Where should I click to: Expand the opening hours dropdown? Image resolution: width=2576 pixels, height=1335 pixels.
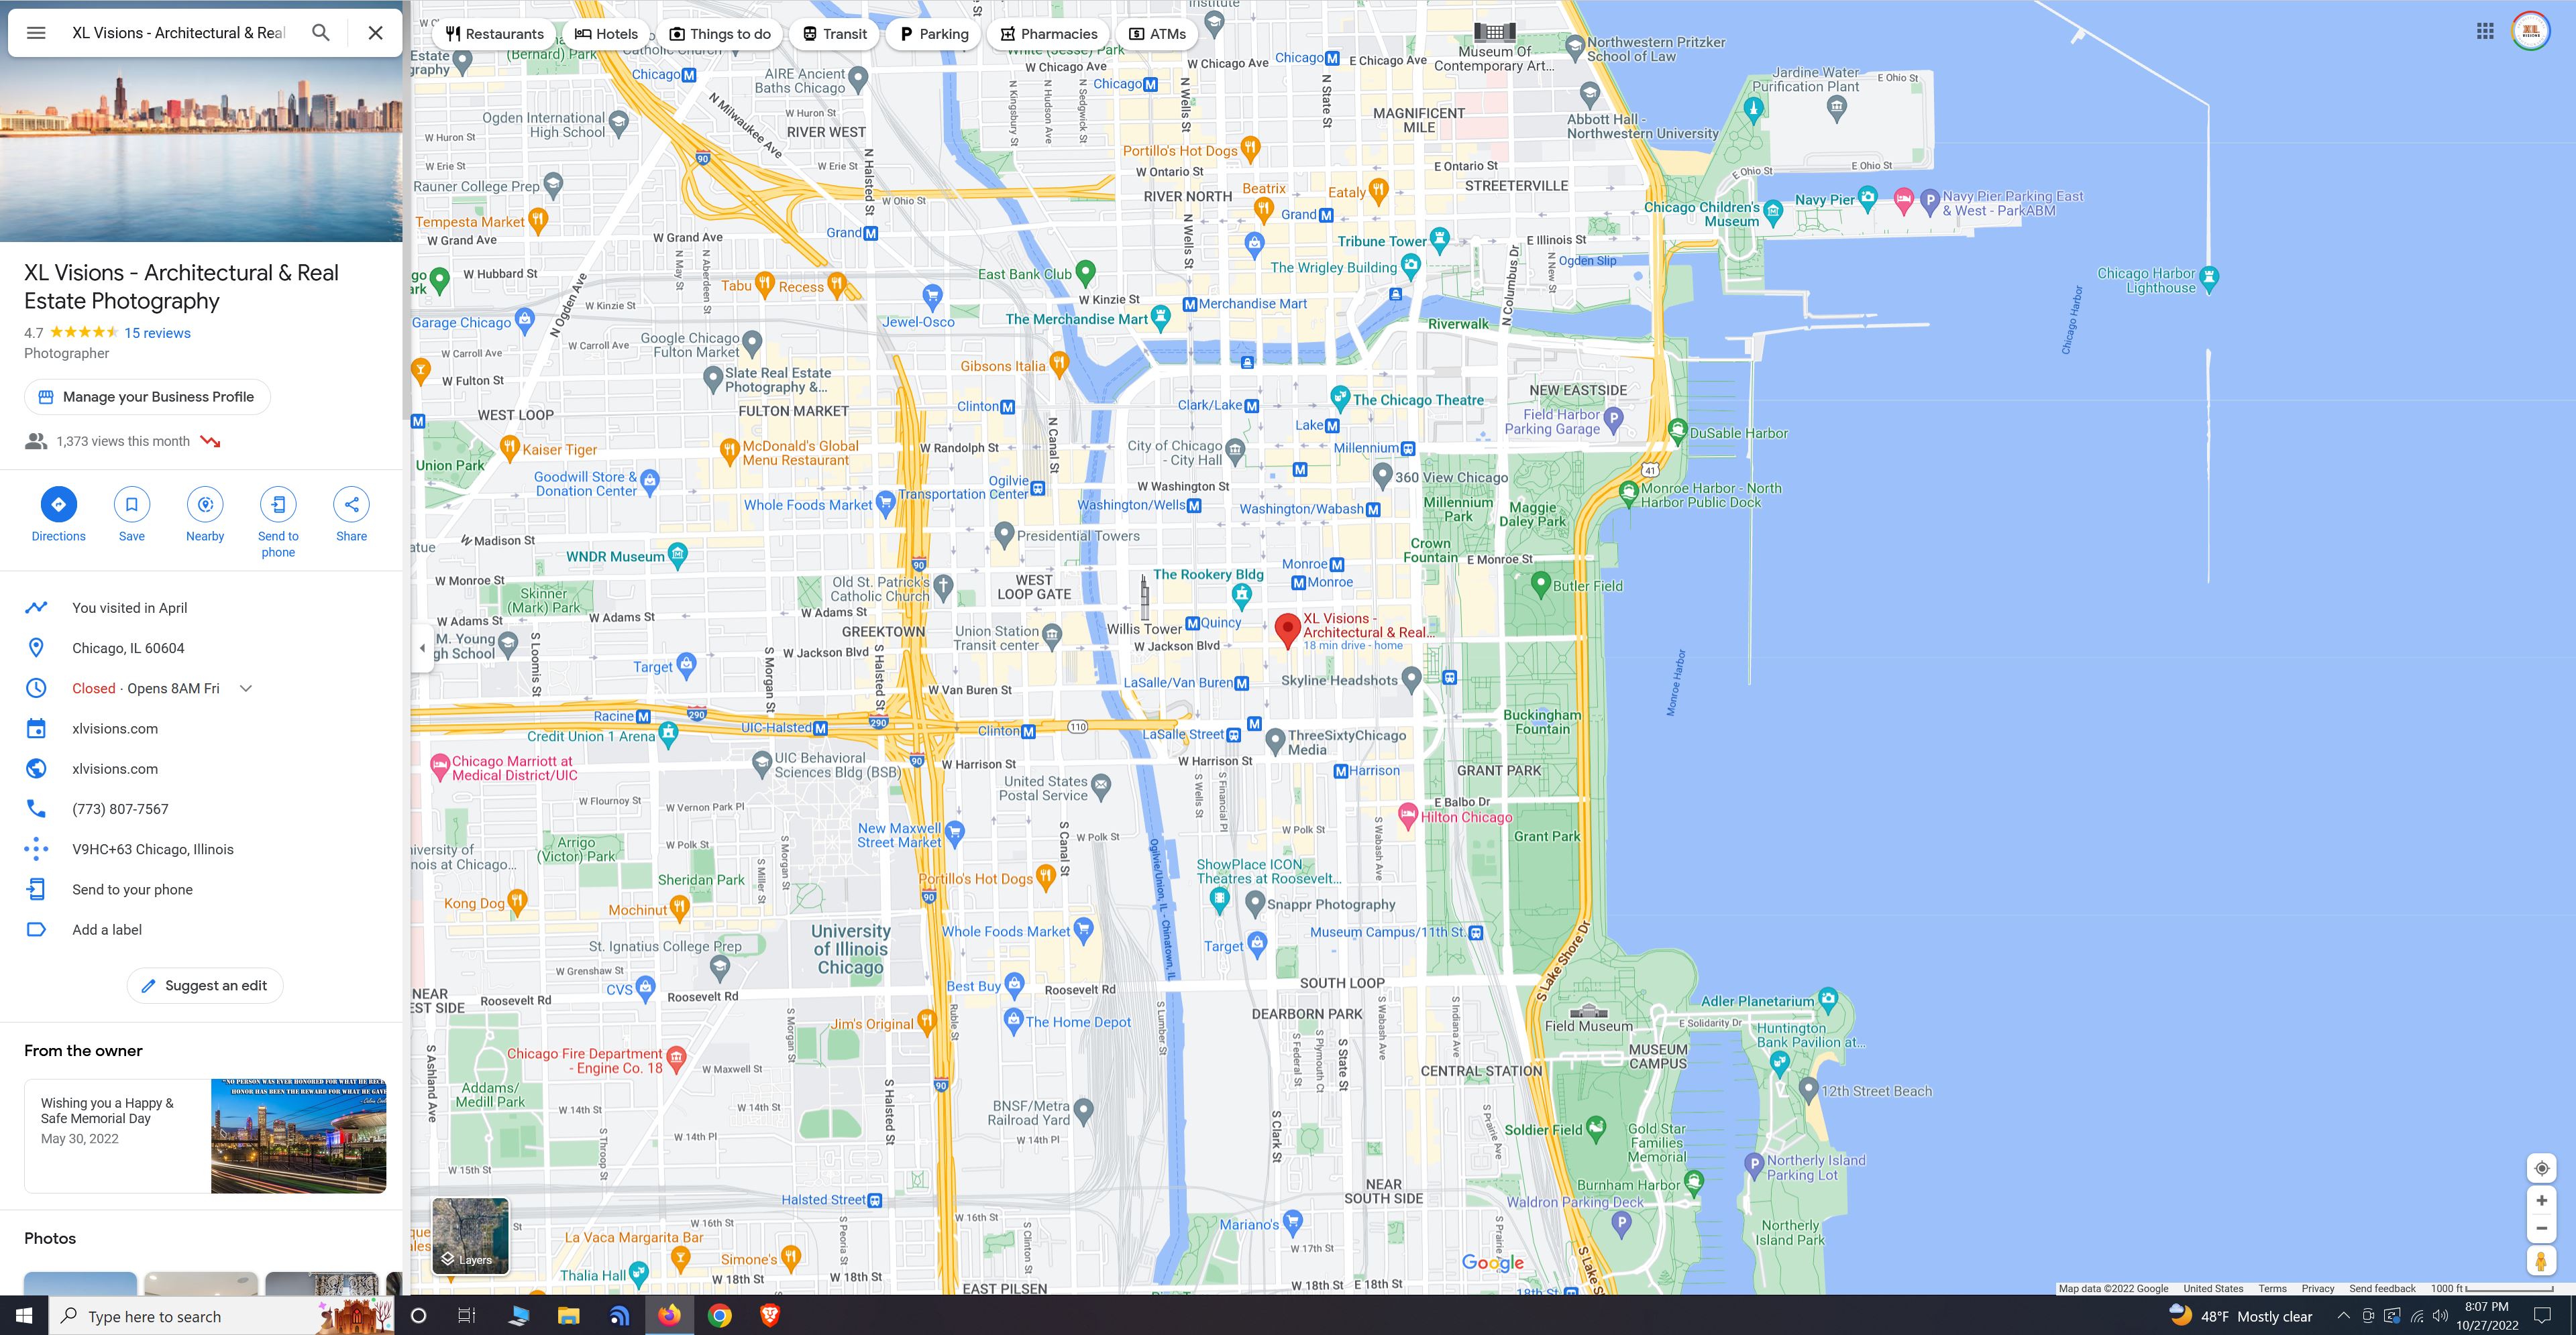(x=246, y=689)
